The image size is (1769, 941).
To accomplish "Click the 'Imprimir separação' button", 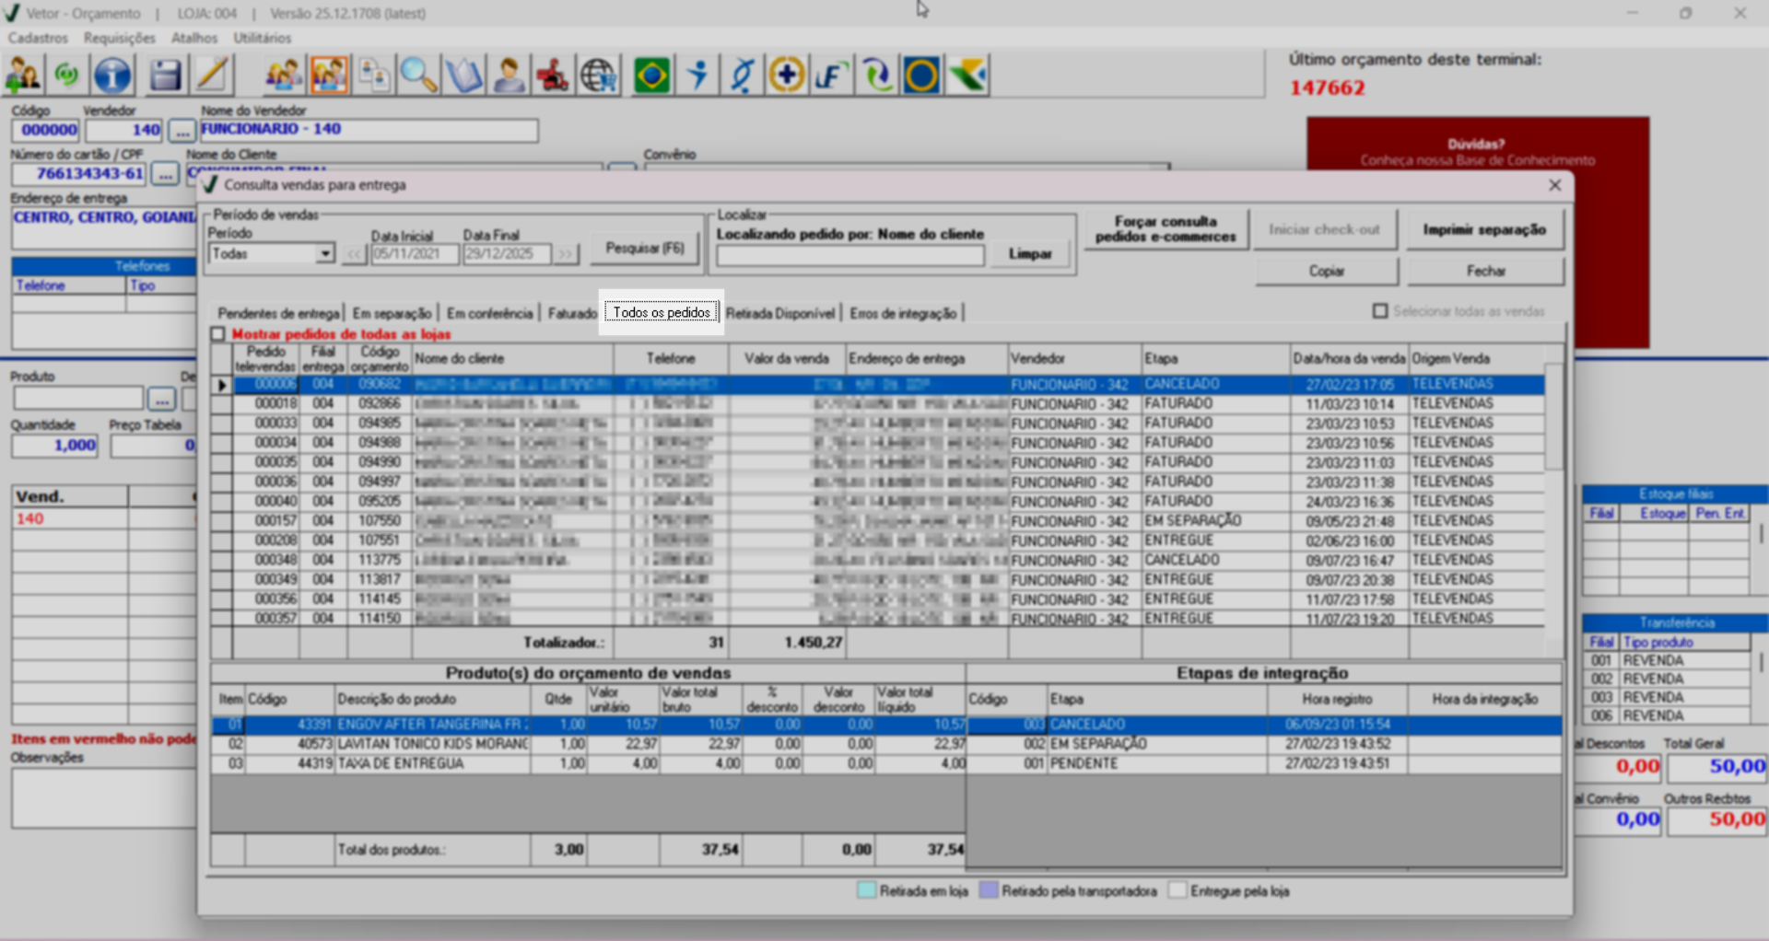I will pos(1483,229).
